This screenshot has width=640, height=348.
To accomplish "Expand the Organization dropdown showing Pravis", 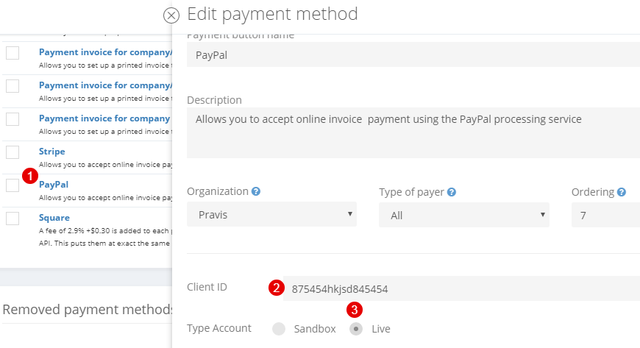I will (272, 214).
